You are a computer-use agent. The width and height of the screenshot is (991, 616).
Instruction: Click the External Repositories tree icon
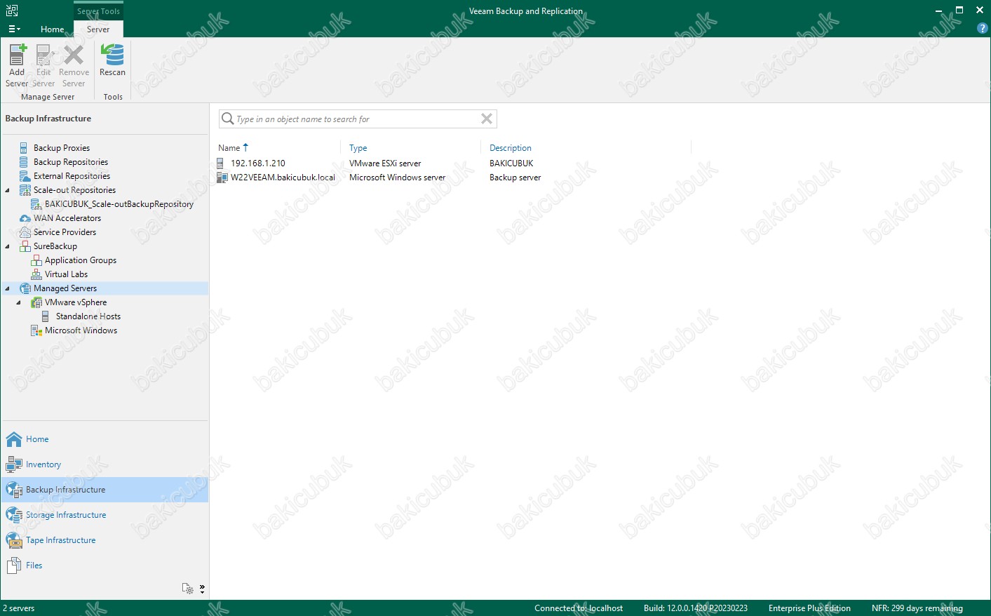pyautogui.click(x=25, y=176)
